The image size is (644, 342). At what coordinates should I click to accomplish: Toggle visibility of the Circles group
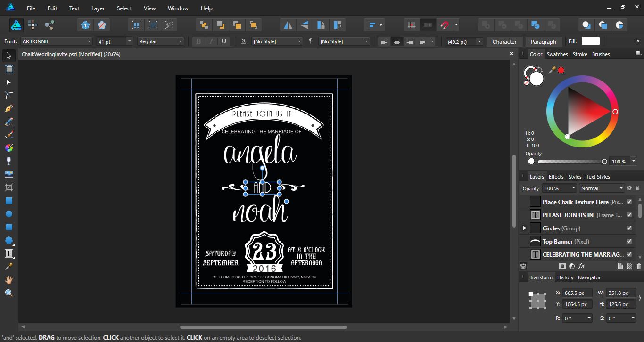[x=629, y=228]
